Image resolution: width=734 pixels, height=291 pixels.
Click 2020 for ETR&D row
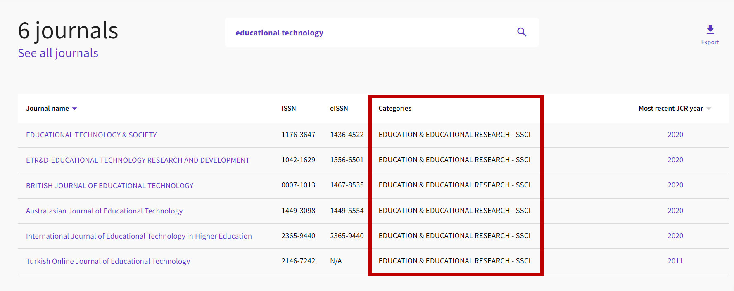pyautogui.click(x=675, y=160)
